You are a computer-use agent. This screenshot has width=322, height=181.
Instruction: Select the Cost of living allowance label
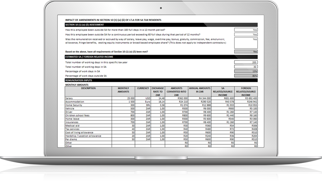(89, 132)
